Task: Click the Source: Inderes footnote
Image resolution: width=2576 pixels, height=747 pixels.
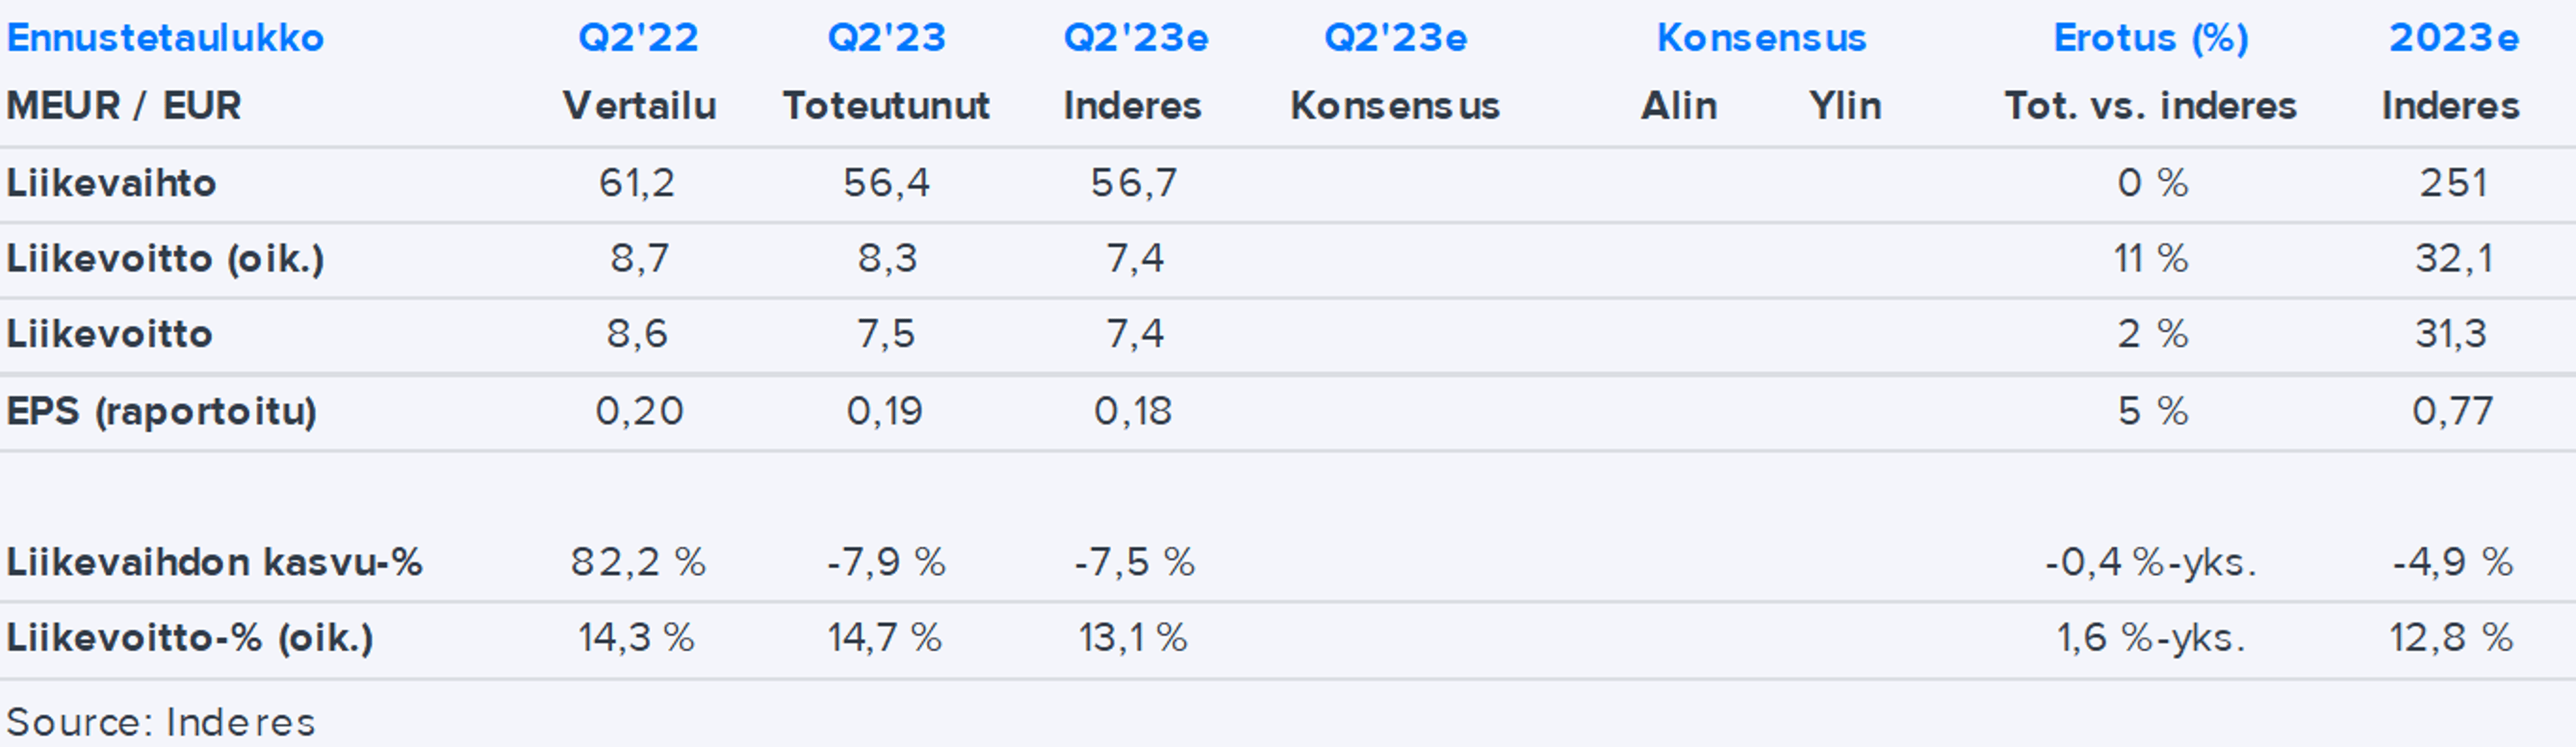Action: pos(160,722)
